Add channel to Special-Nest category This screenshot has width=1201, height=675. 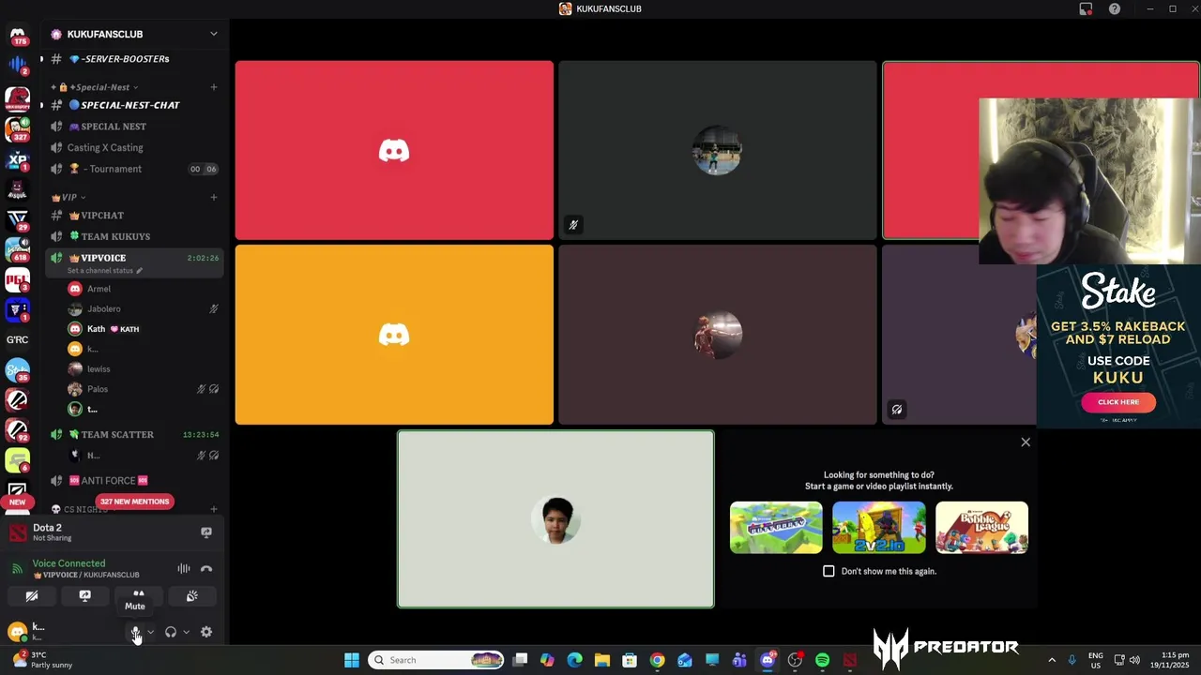tap(214, 87)
